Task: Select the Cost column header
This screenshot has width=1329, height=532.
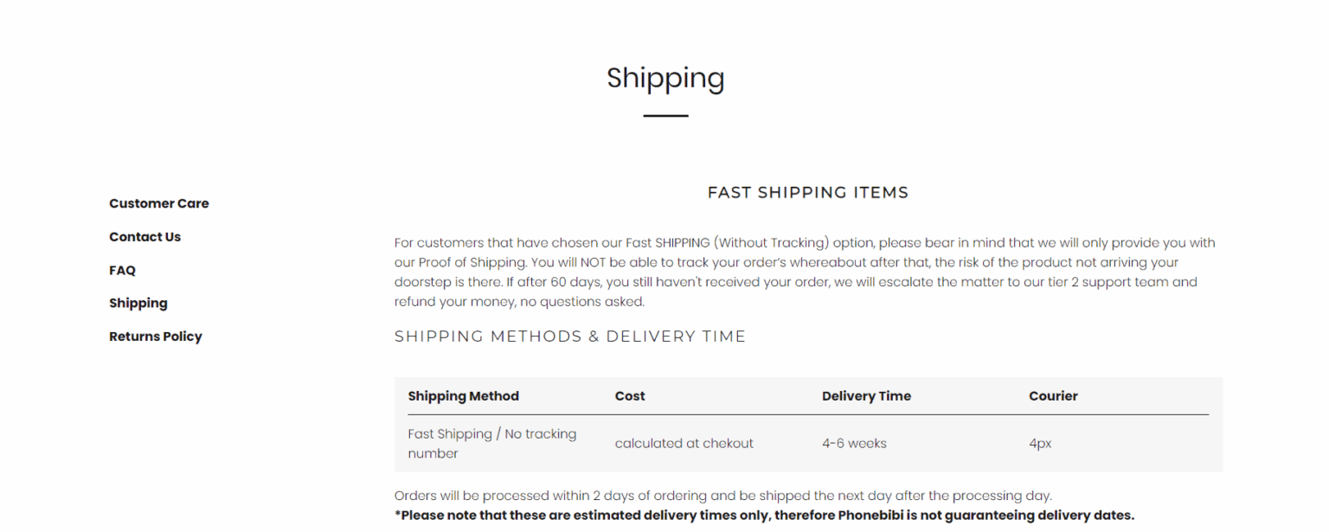Action: click(630, 395)
